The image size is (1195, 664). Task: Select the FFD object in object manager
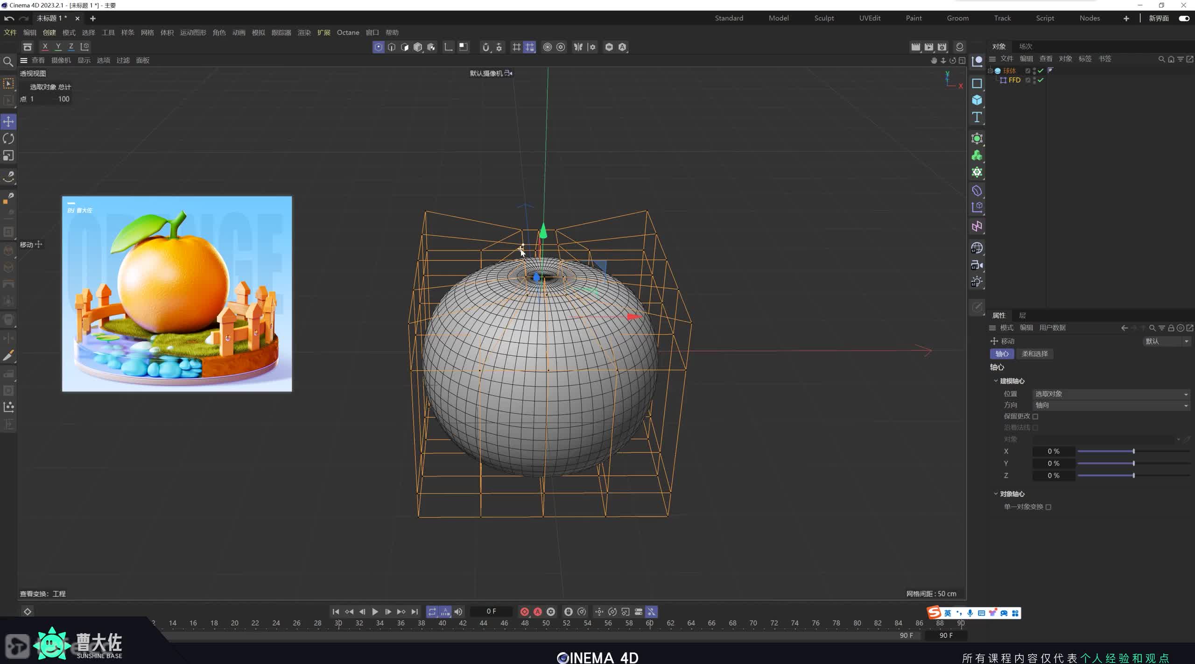[x=1014, y=80]
